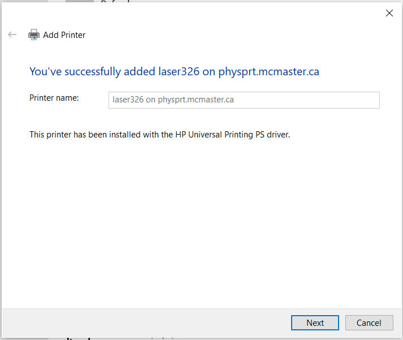
Task: Click inside the Printer name text field
Action: click(x=243, y=100)
